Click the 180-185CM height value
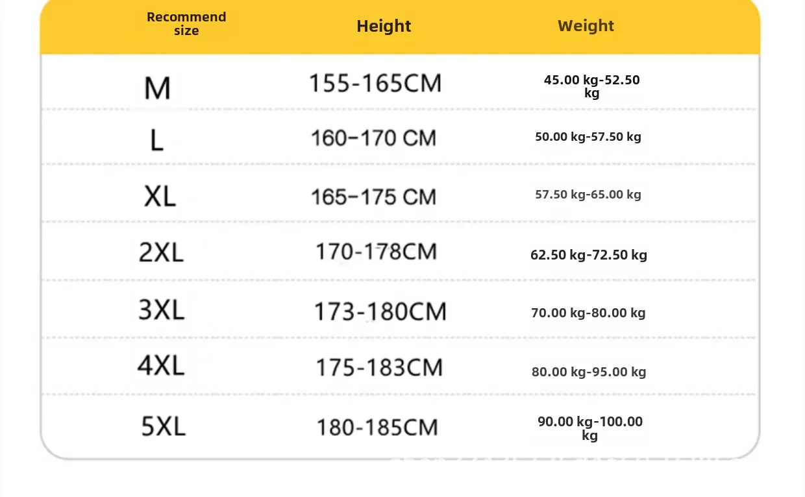Image resolution: width=805 pixels, height=497 pixels. pyautogui.click(x=377, y=428)
